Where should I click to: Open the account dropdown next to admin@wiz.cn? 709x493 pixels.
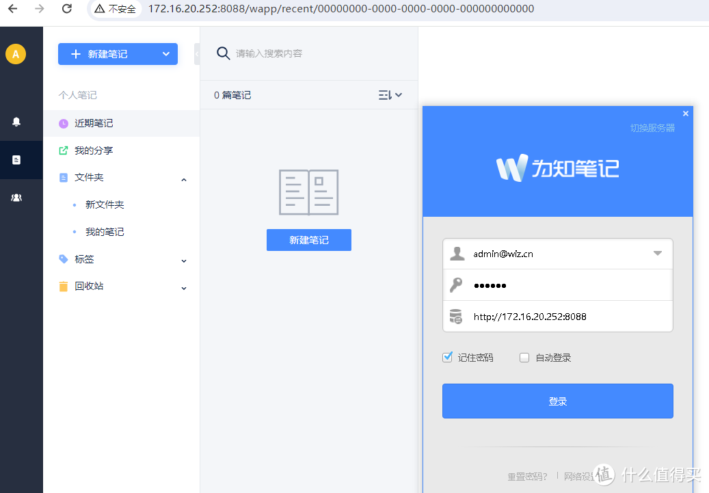pos(658,253)
